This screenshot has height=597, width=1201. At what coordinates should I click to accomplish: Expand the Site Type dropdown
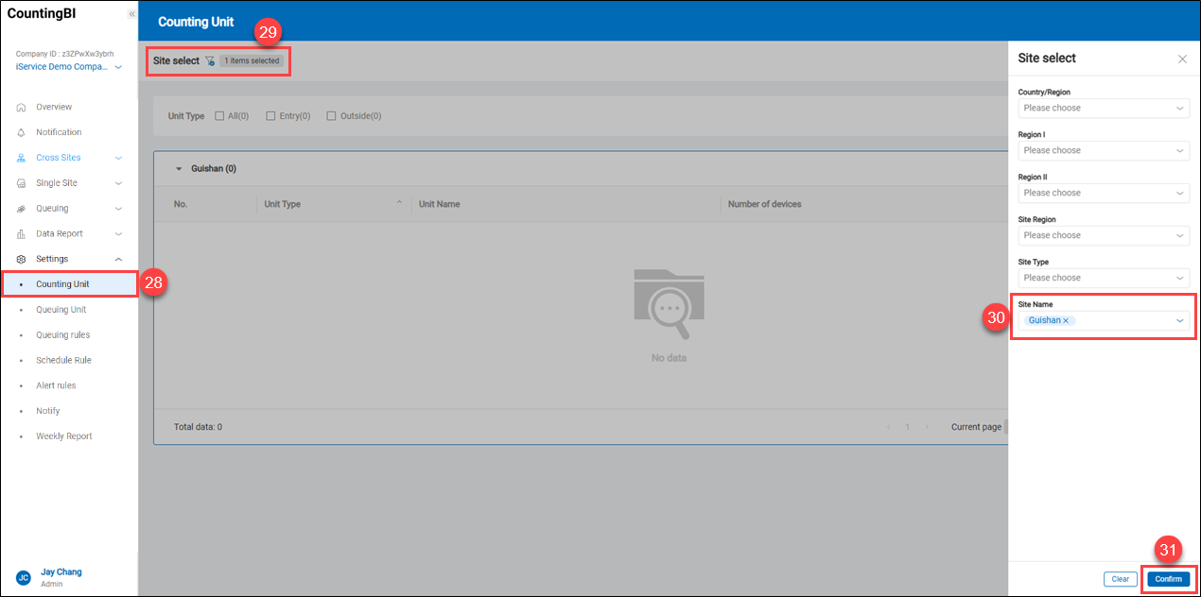click(x=1104, y=279)
